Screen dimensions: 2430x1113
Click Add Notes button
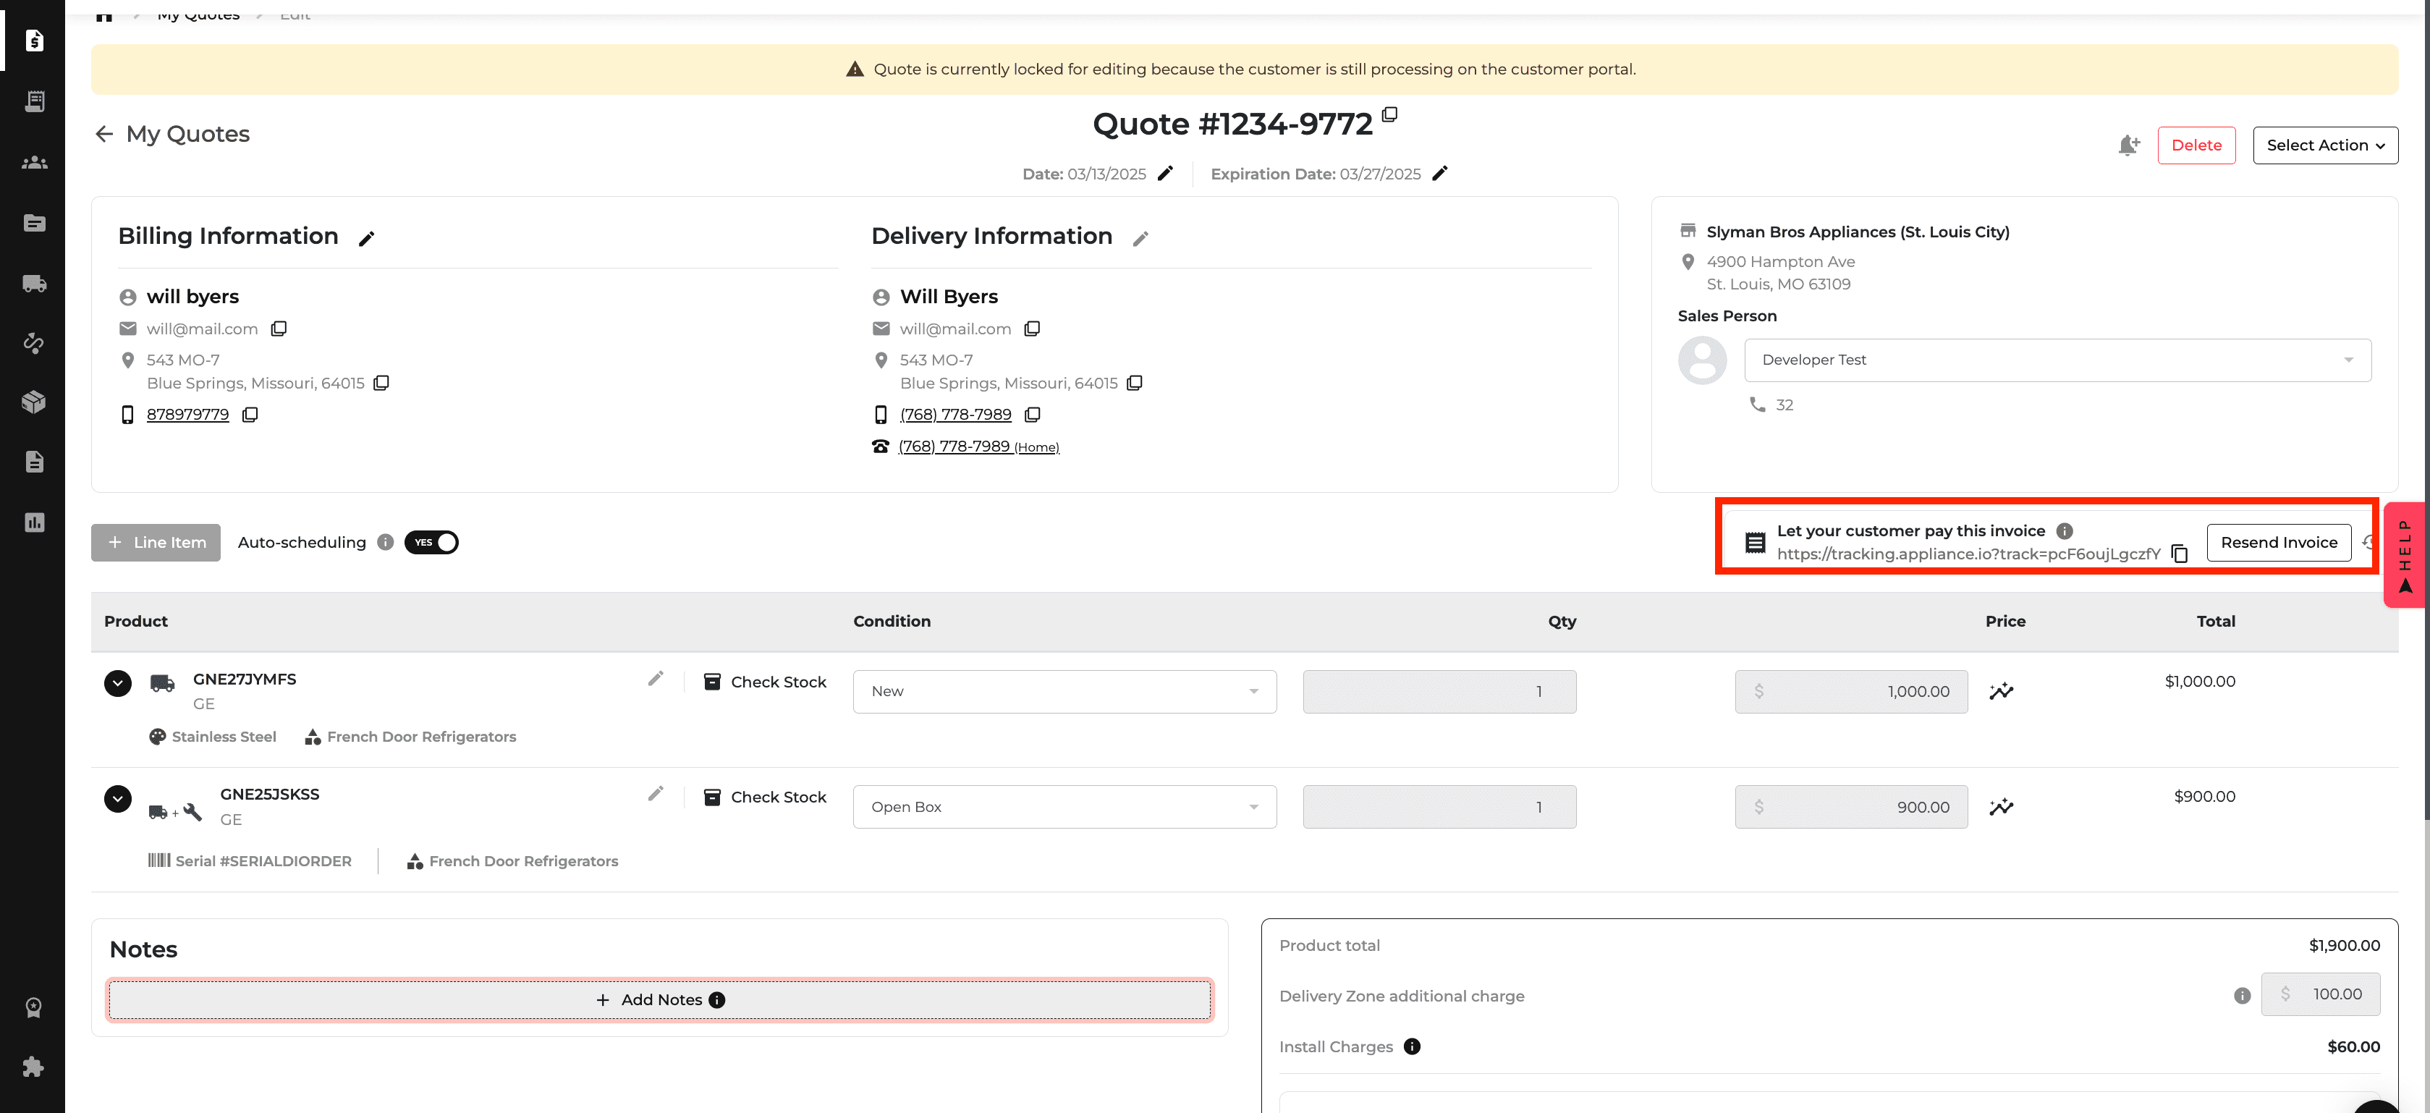coord(659,1000)
